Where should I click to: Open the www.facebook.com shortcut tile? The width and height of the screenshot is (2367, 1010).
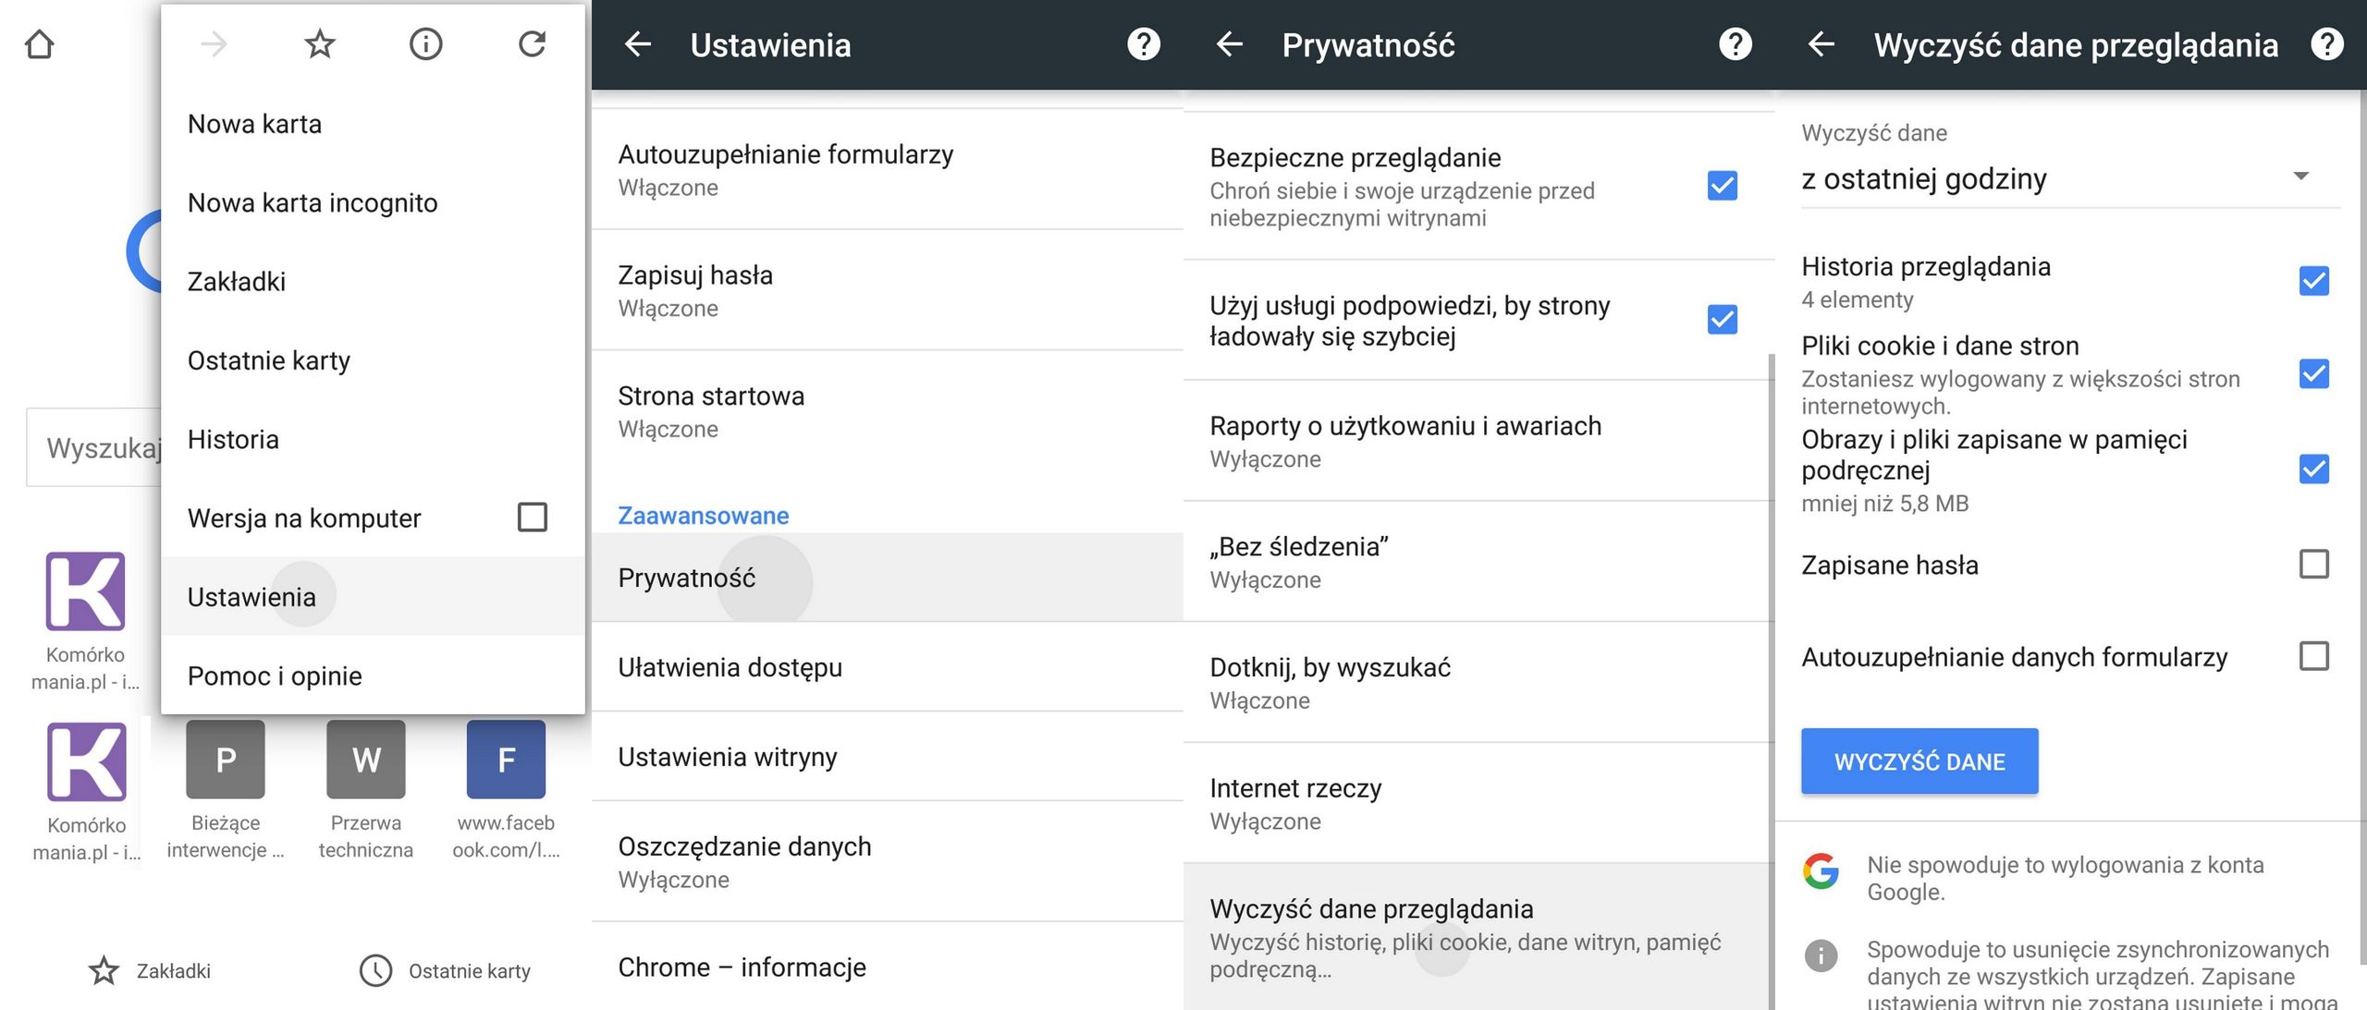pos(506,761)
